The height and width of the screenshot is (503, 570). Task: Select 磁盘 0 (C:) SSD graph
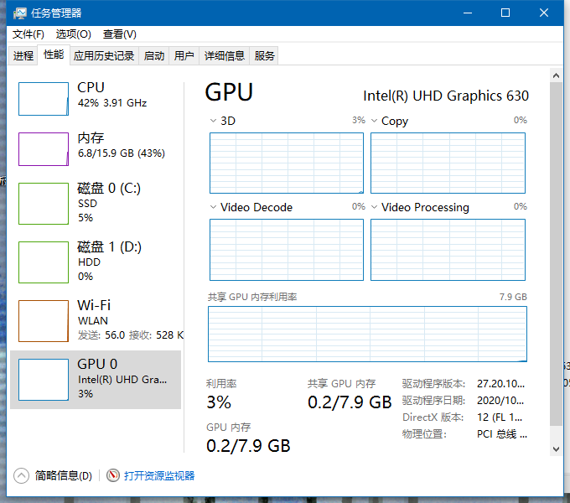click(x=44, y=204)
